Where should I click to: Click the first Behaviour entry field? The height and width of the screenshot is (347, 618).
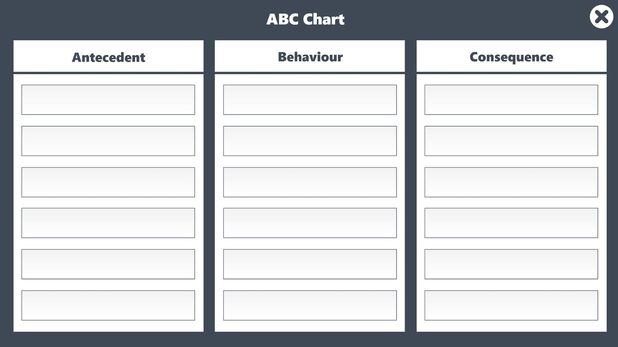tap(310, 99)
